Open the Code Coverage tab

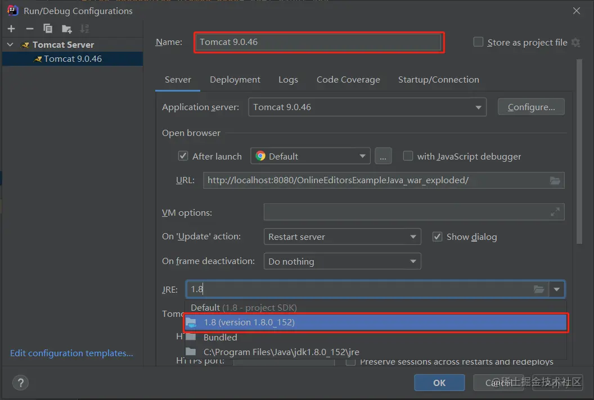[x=348, y=79]
